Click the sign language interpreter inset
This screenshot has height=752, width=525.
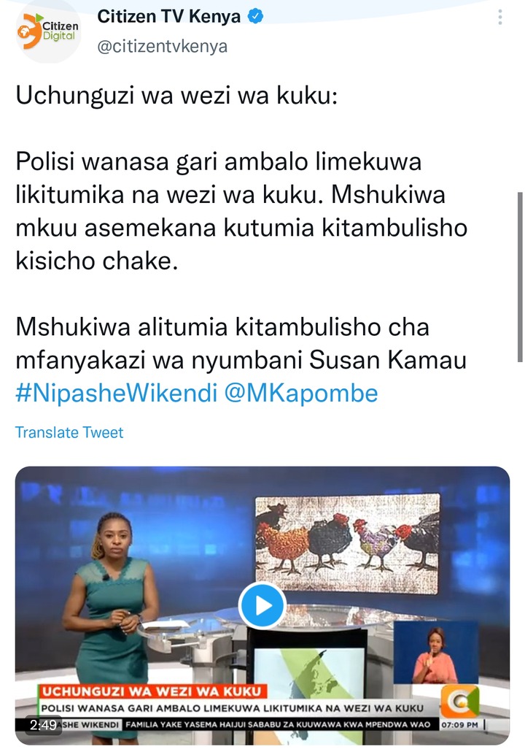tap(435, 652)
